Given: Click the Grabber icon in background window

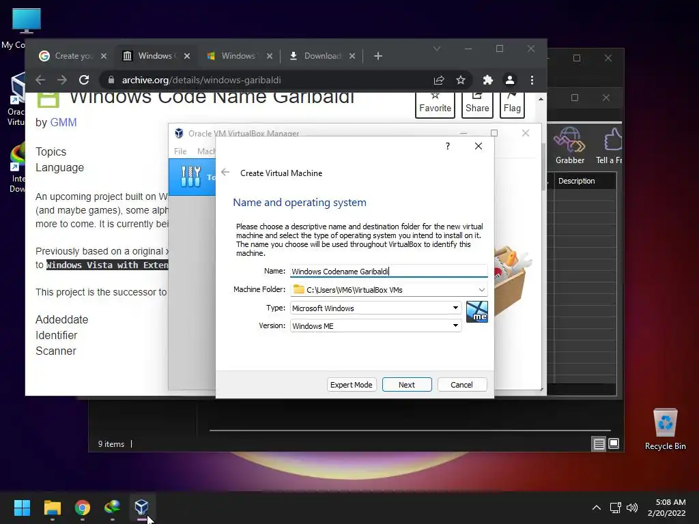Looking at the screenshot, I should (570, 146).
